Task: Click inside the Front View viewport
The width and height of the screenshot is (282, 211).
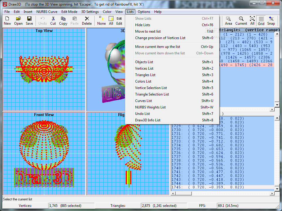Action: tap(44, 154)
